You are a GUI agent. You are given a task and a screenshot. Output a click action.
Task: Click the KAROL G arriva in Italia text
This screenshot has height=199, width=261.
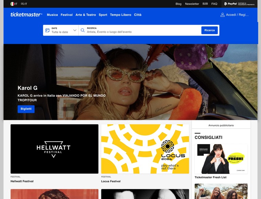point(61,98)
